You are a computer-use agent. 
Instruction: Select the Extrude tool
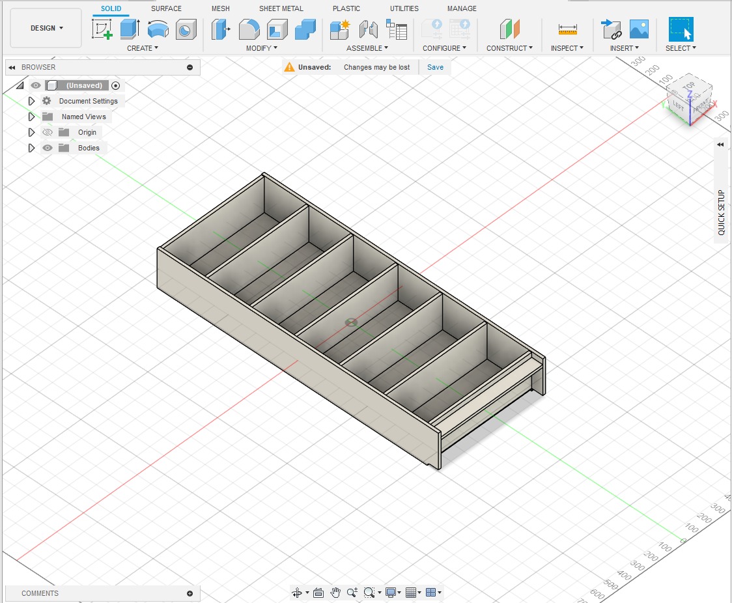coord(130,29)
